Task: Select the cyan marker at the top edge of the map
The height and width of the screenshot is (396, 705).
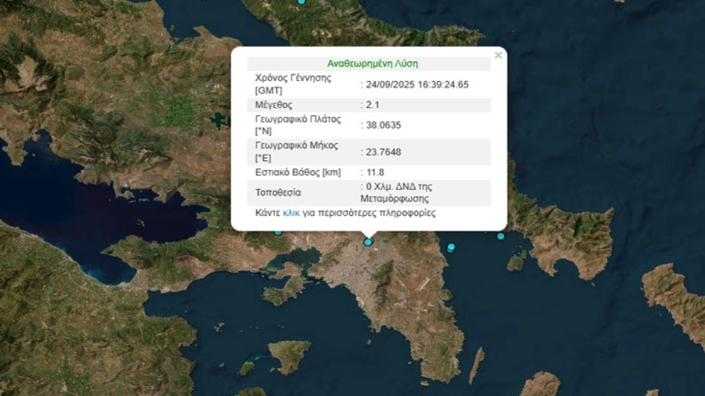Action: (x=302, y=1)
